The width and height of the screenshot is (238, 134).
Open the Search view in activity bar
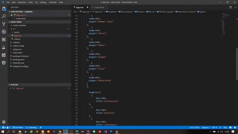pos(4,16)
